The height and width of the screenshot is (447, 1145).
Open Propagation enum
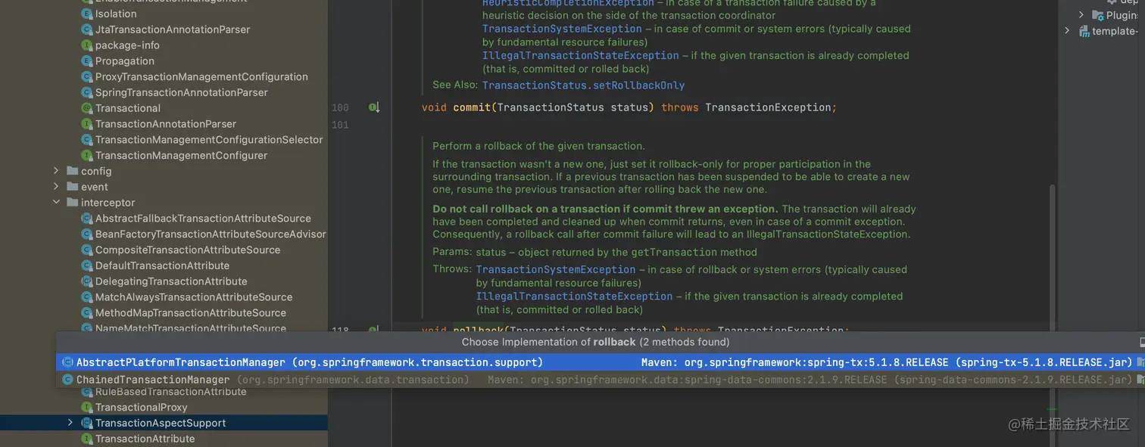point(125,61)
